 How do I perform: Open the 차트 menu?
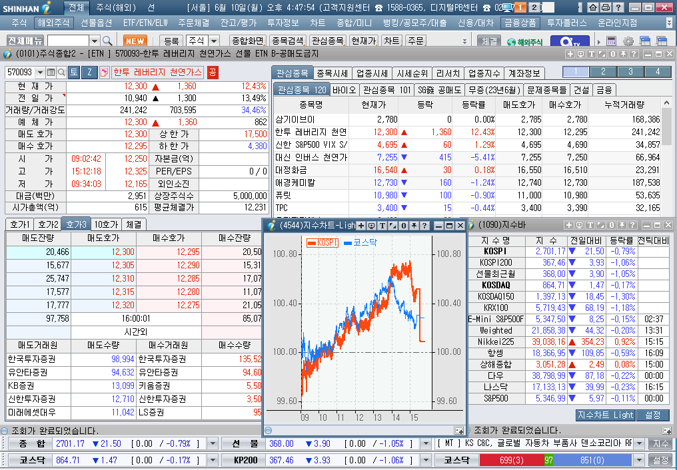(318, 23)
